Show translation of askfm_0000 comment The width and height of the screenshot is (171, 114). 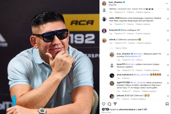[x=143, y=24]
